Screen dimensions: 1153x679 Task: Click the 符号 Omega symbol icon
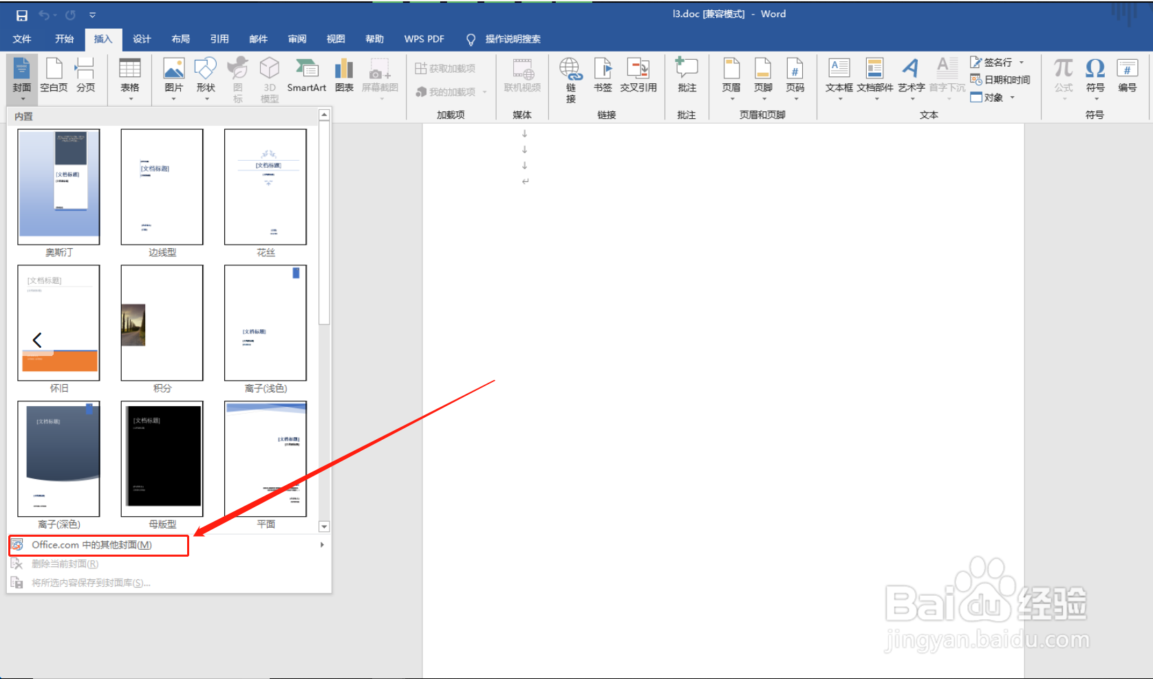(x=1095, y=69)
